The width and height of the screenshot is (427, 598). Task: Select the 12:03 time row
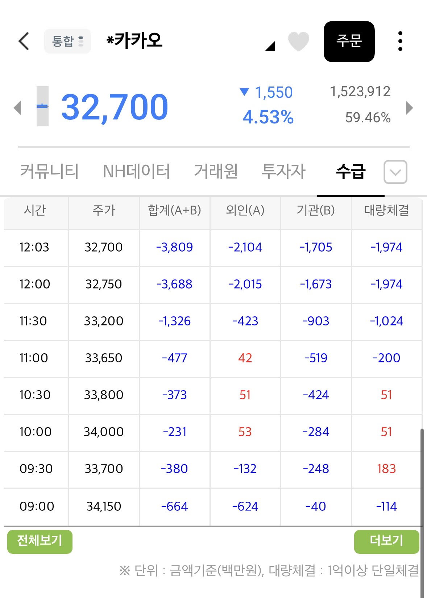213,248
